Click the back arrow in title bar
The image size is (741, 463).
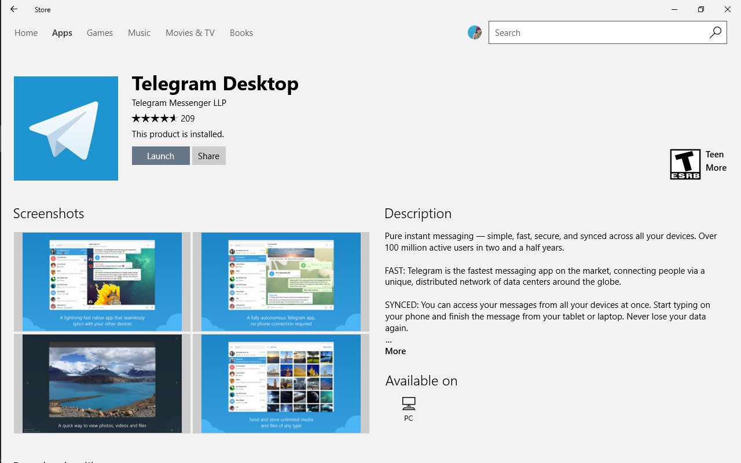click(x=14, y=9)
